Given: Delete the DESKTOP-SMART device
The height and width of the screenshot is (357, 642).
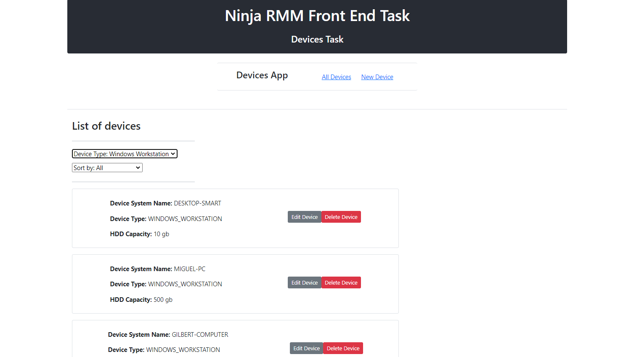Looking at the screenshot, I should click(341, 217).
